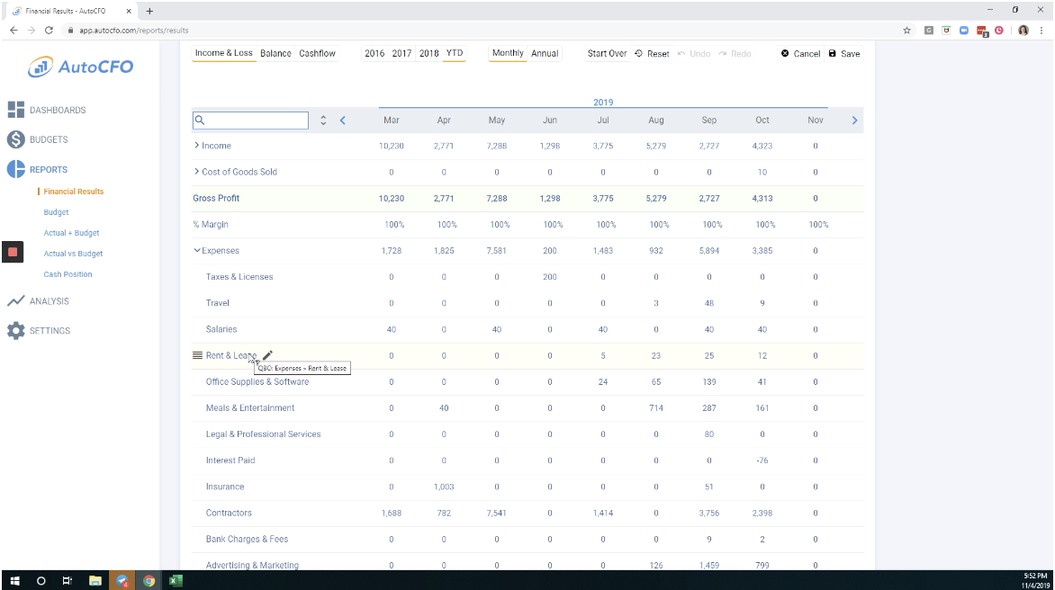The width and height of the screenshot is (1055, 590).
Task: Switch to the Balance tab
Action: [275, 53]
